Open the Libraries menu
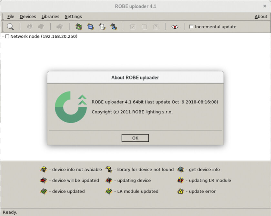The width and height of the screenshot is (271, 216). click(x=50, y=16)
